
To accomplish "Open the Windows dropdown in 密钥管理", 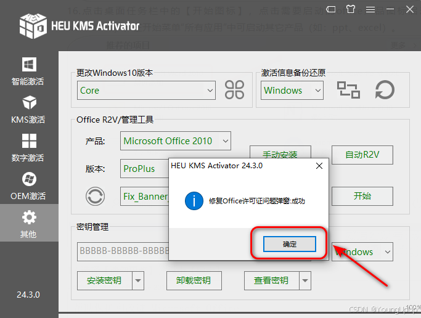I will [x=362, y=251].
